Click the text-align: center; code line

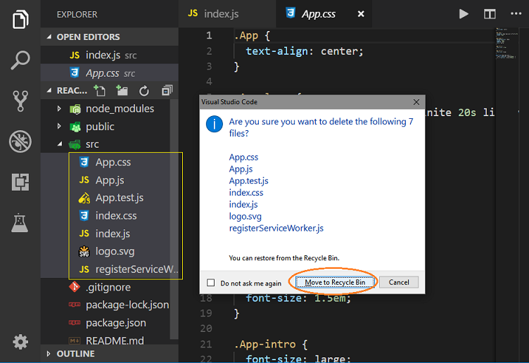click(305, 51)
